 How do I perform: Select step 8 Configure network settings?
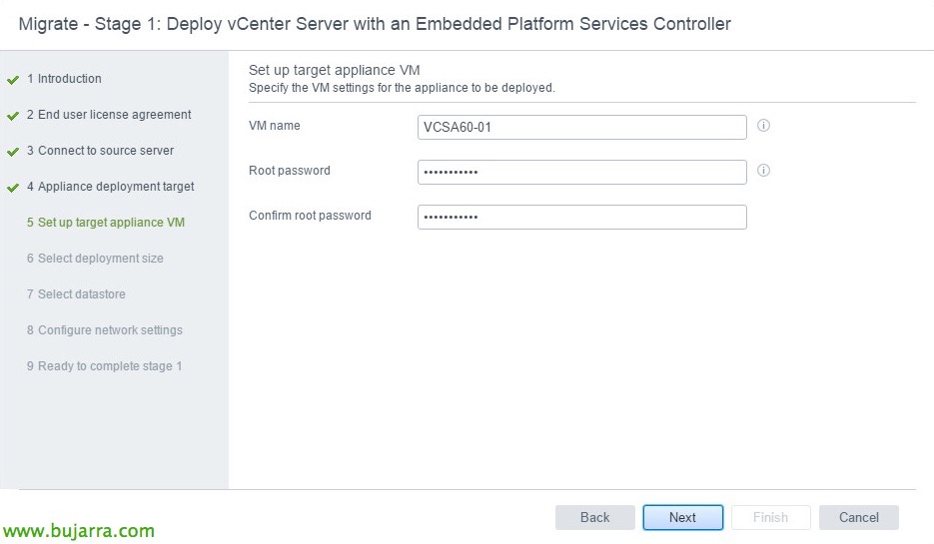pyautogui.click(x=105, y=330)
